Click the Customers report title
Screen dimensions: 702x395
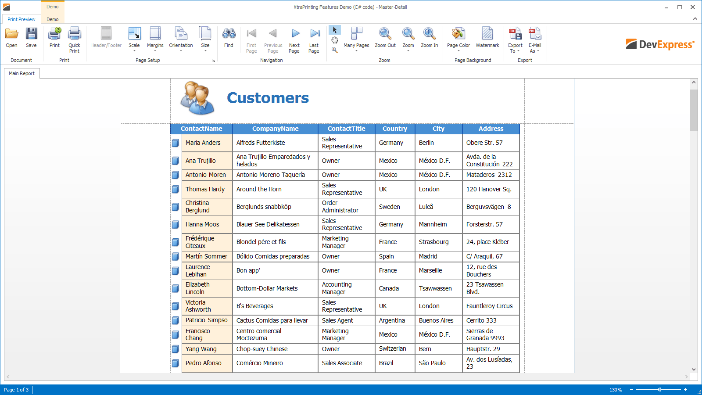(268, 98)
